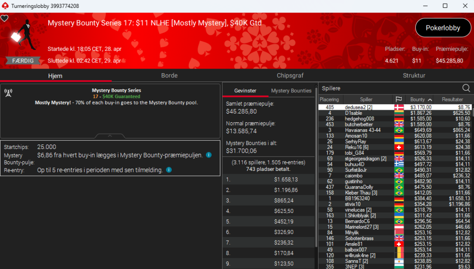The height and width of the screenshot is (269, 474).
Task: Select player D1sable in the list
Action: (x=354, y=113)
